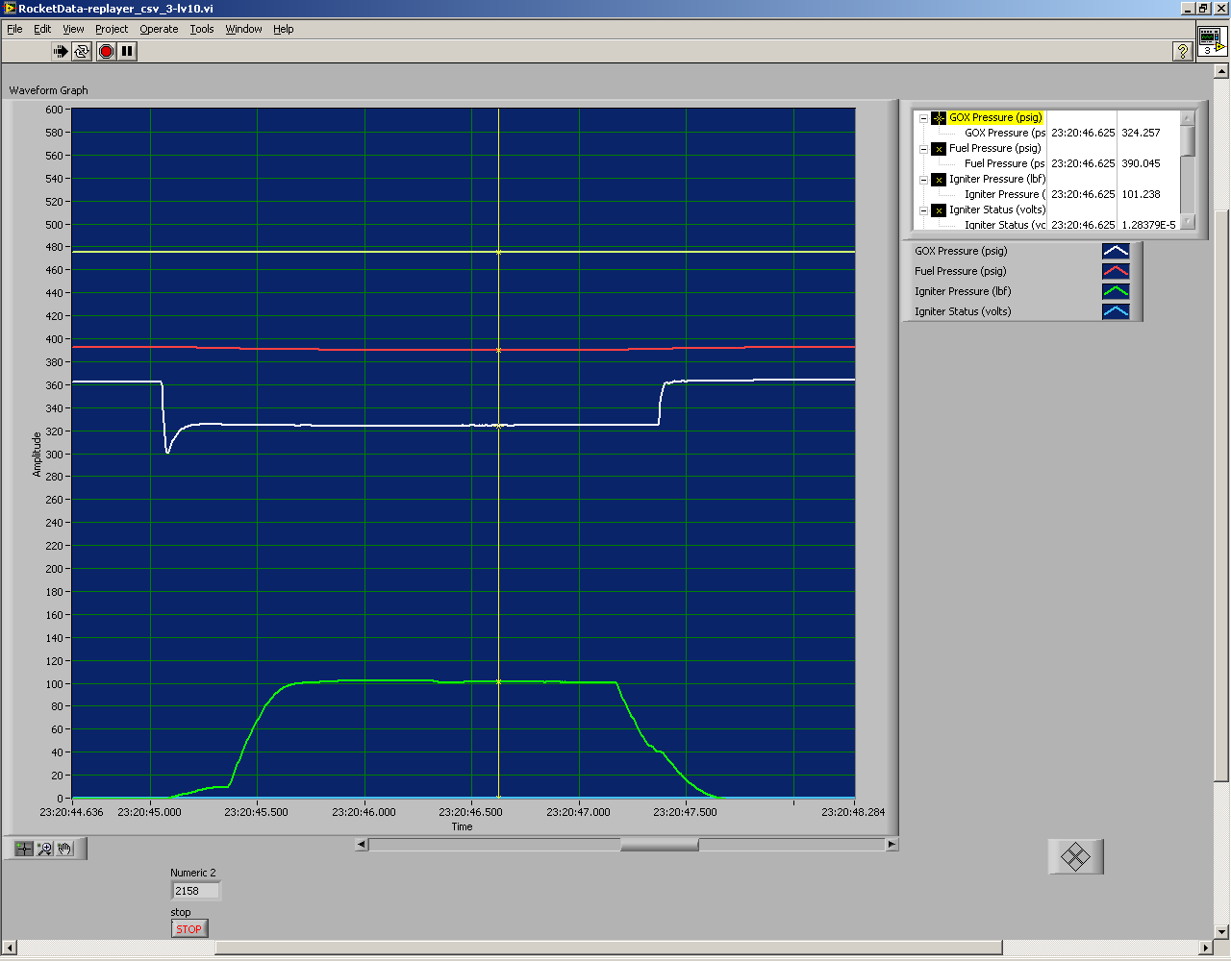Click the green Igniter Pressure plot swatch
The height and width of the screenshot is (961, 1231).
pos(1116,291)
